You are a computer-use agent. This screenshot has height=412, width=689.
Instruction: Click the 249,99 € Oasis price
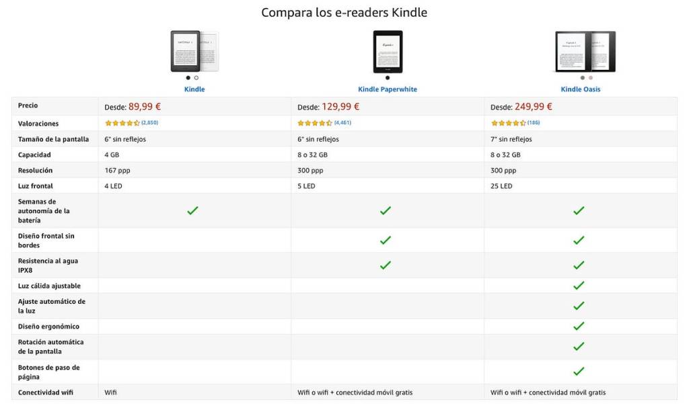click(534, 106)
